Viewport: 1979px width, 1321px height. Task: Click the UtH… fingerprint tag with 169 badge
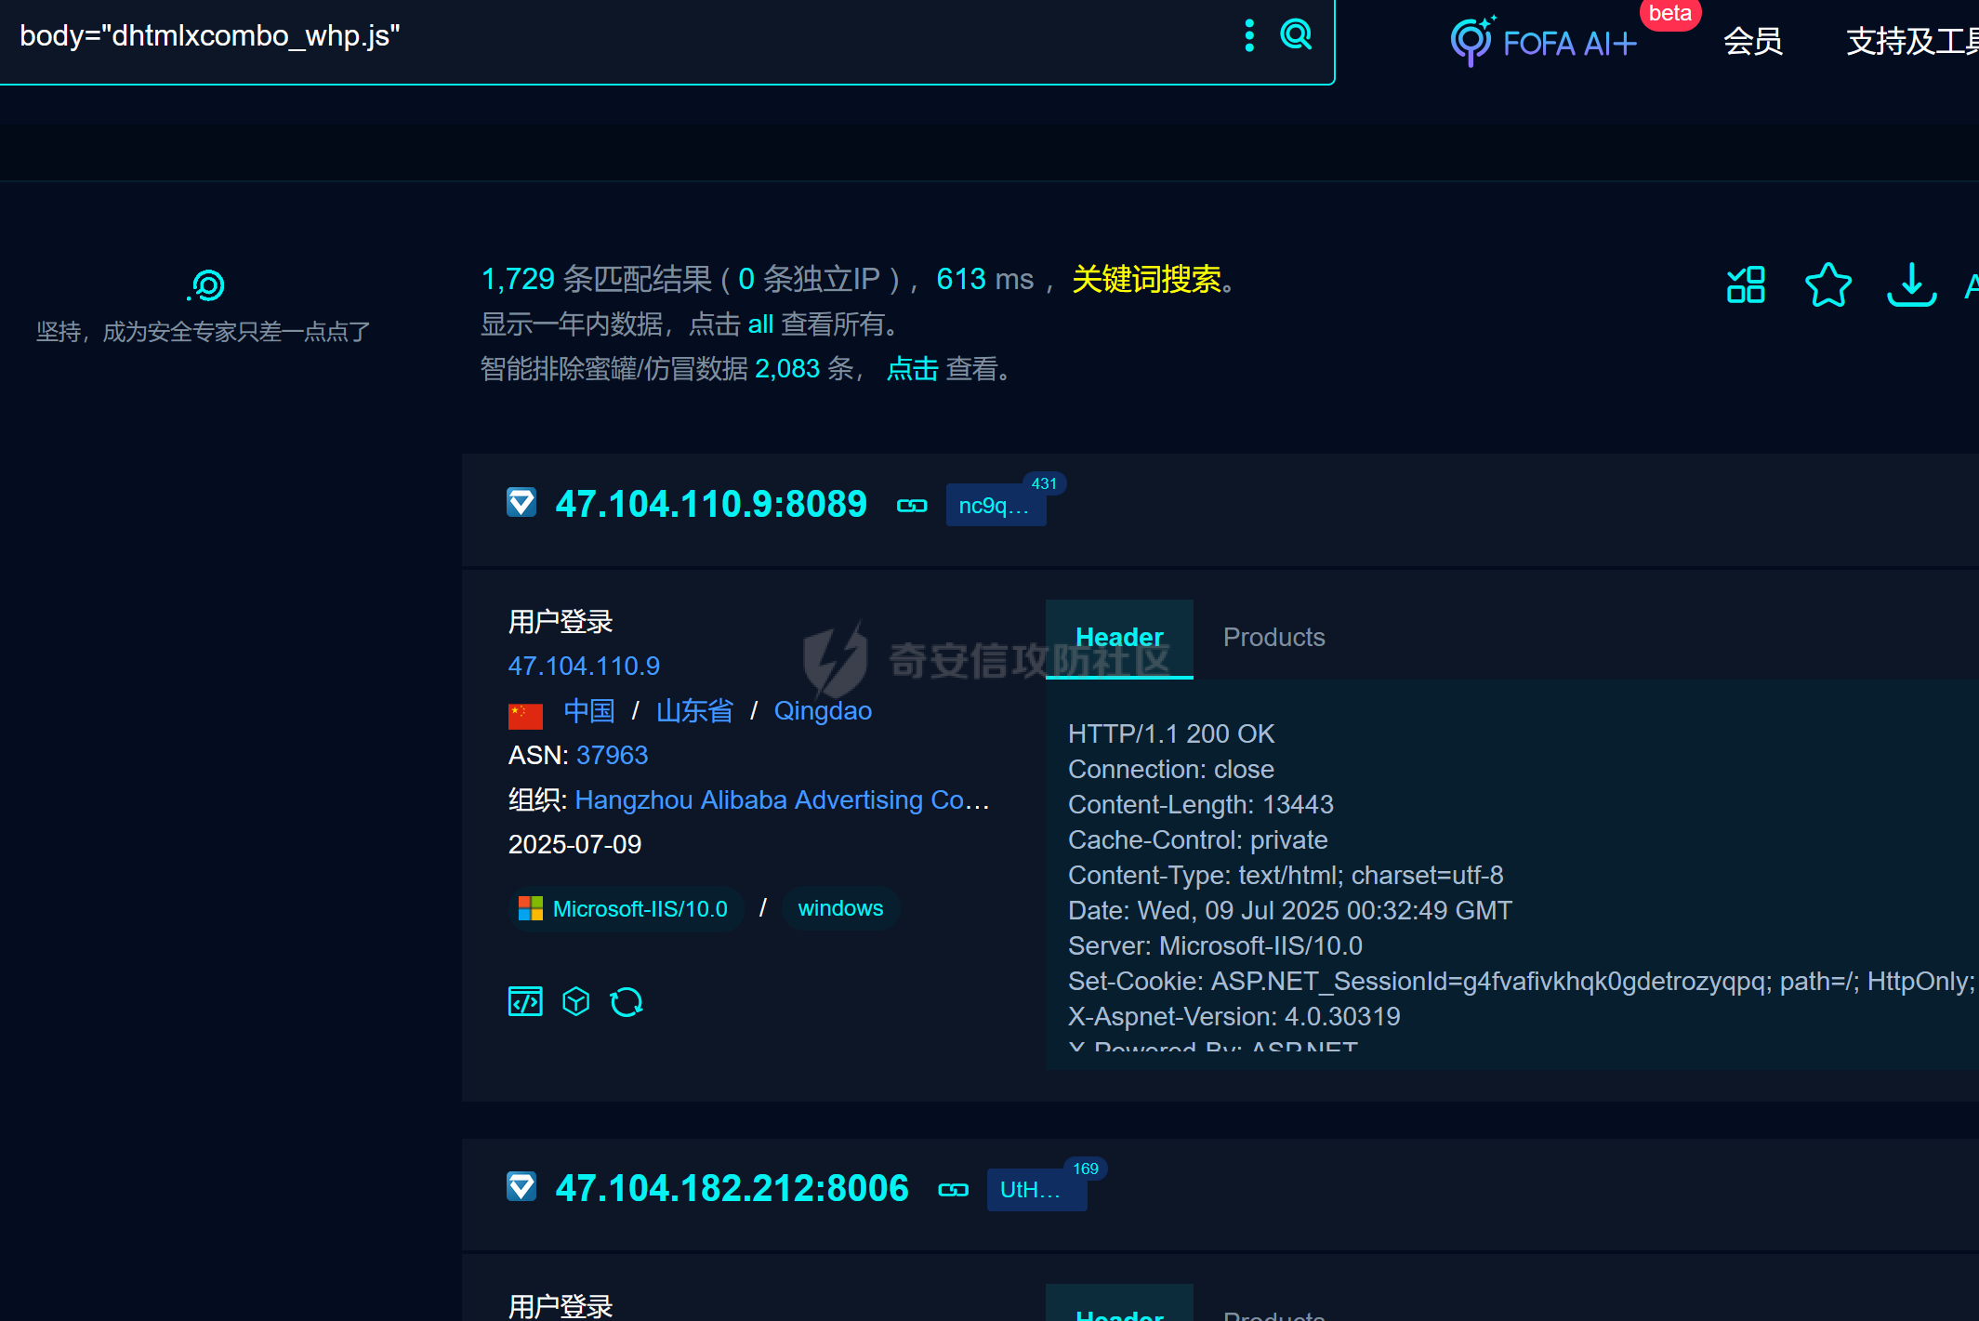tap(1036, 1189)
